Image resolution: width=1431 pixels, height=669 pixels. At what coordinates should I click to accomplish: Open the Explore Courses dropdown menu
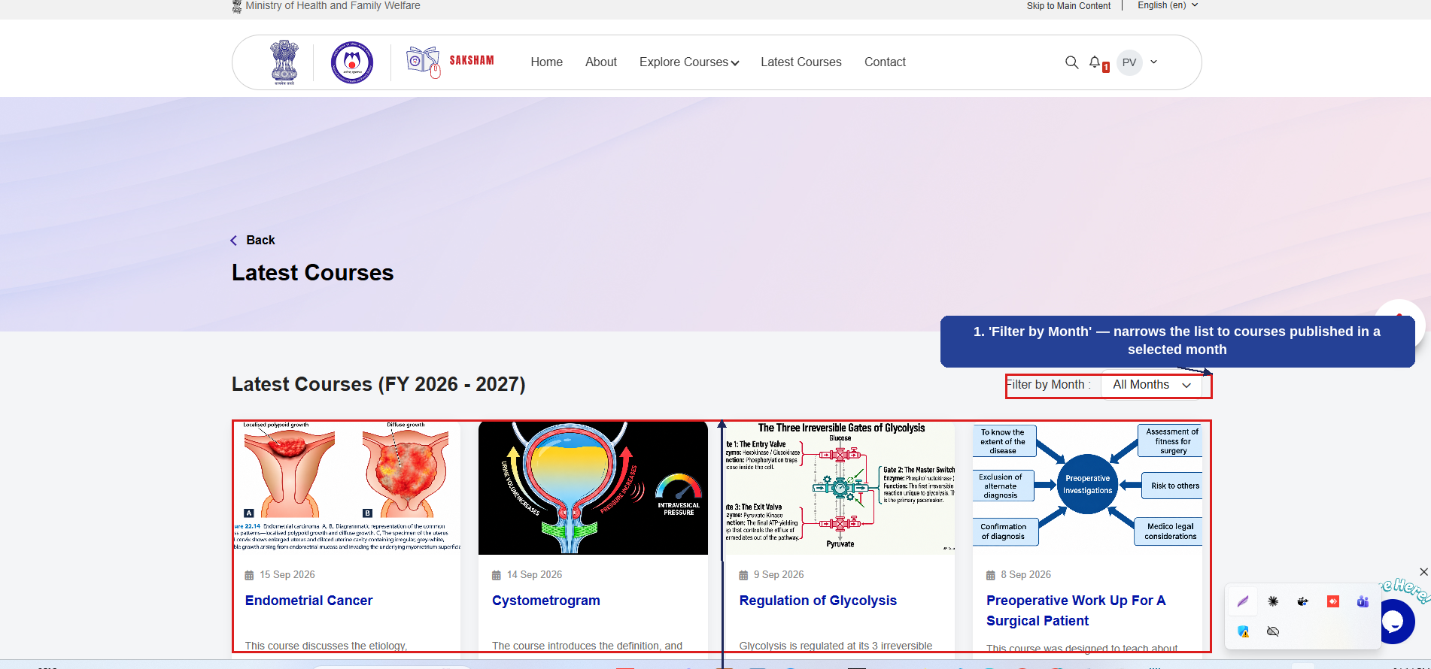click(x=689, y=62)
